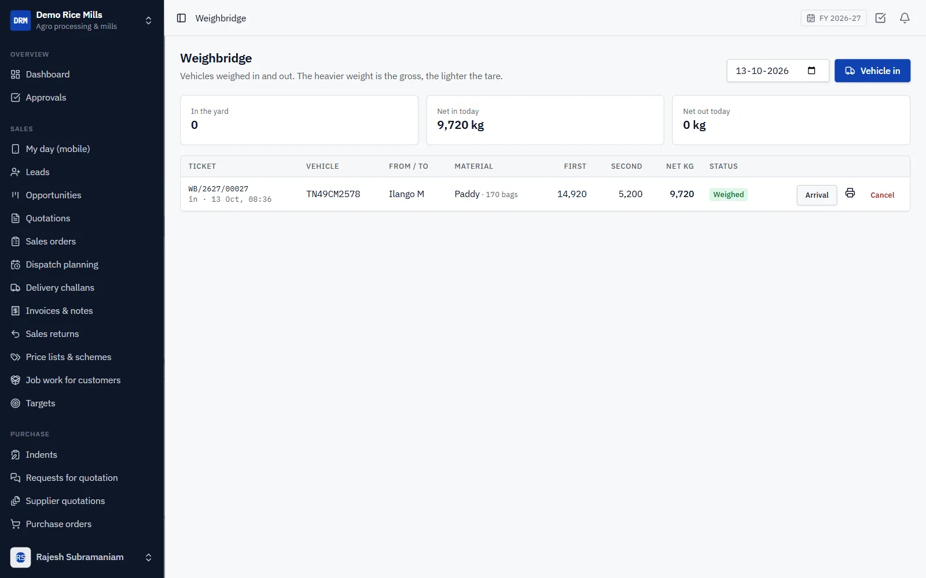Click the Delivery challans truck icon
926x578 pixels.
point(16,288)
